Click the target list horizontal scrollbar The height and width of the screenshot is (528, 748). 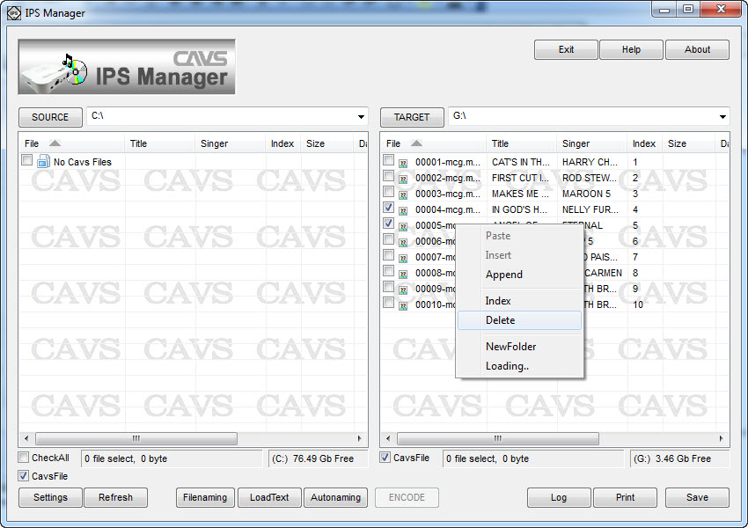[x=498, y=438]
